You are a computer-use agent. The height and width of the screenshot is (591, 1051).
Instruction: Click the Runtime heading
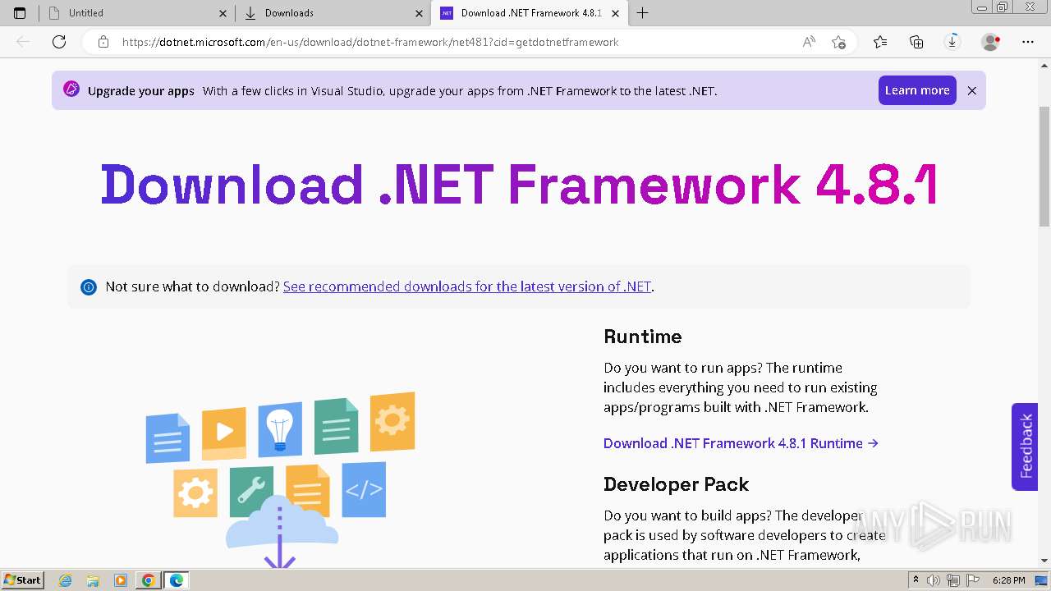(643, 337)
